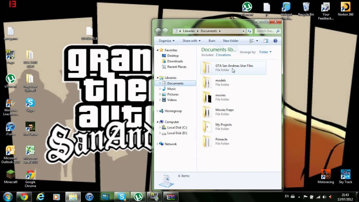Select the models folder
Screen dimensions: 359x202
233,82
